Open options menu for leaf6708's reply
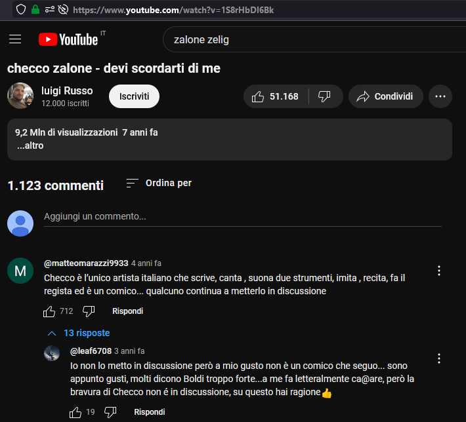Viewport: 466px width, 422px height. click(438, 358)
